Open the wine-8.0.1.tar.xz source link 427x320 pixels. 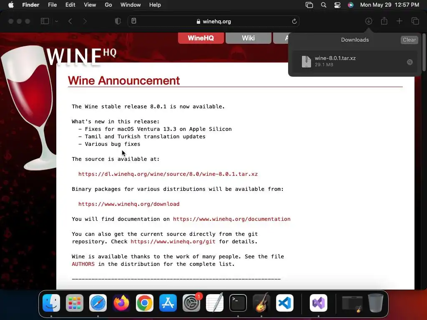tap(168, 174)
